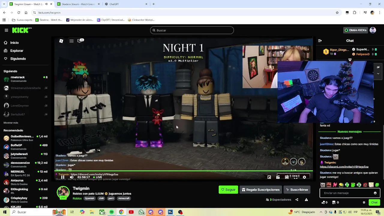Click Twigmin streamer avatar
This screenshot has width=384, height=216.
63,193
